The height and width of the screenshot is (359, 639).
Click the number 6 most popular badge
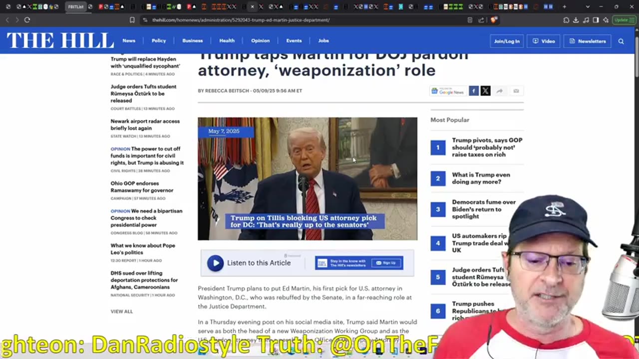[438, 311]
